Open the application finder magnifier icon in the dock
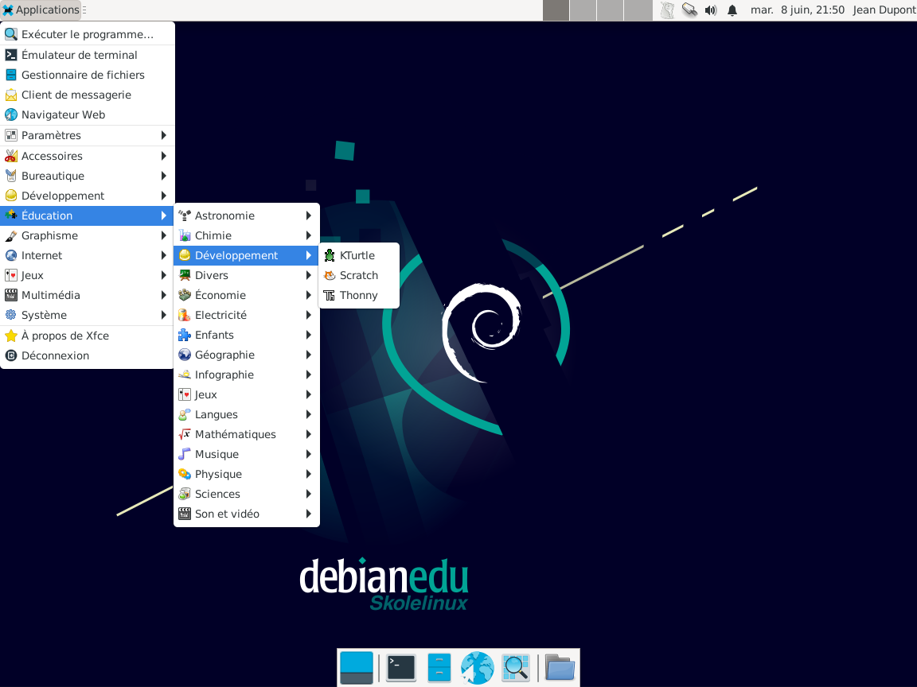The height and width of the screenshot is (687, 917). tap(516, 668)
